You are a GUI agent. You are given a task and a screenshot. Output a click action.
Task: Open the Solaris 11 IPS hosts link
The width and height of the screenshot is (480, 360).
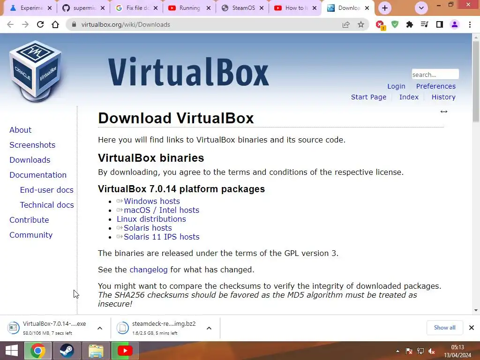pyautogui.click(x=161, y=237)
